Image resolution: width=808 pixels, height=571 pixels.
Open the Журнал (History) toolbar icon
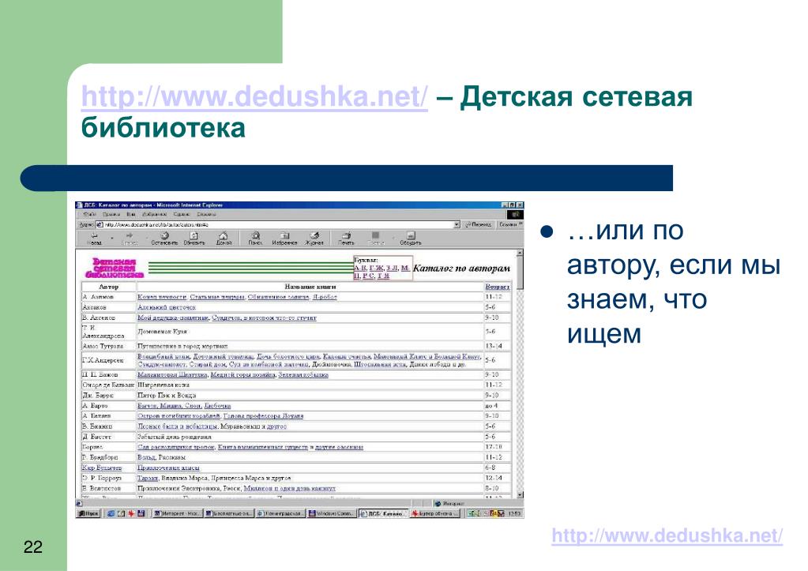[314, 238]
